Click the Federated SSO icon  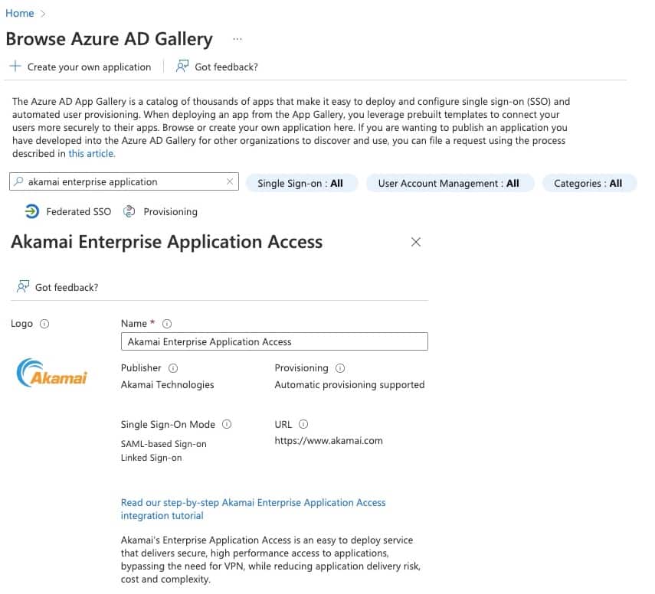point(32,211)
